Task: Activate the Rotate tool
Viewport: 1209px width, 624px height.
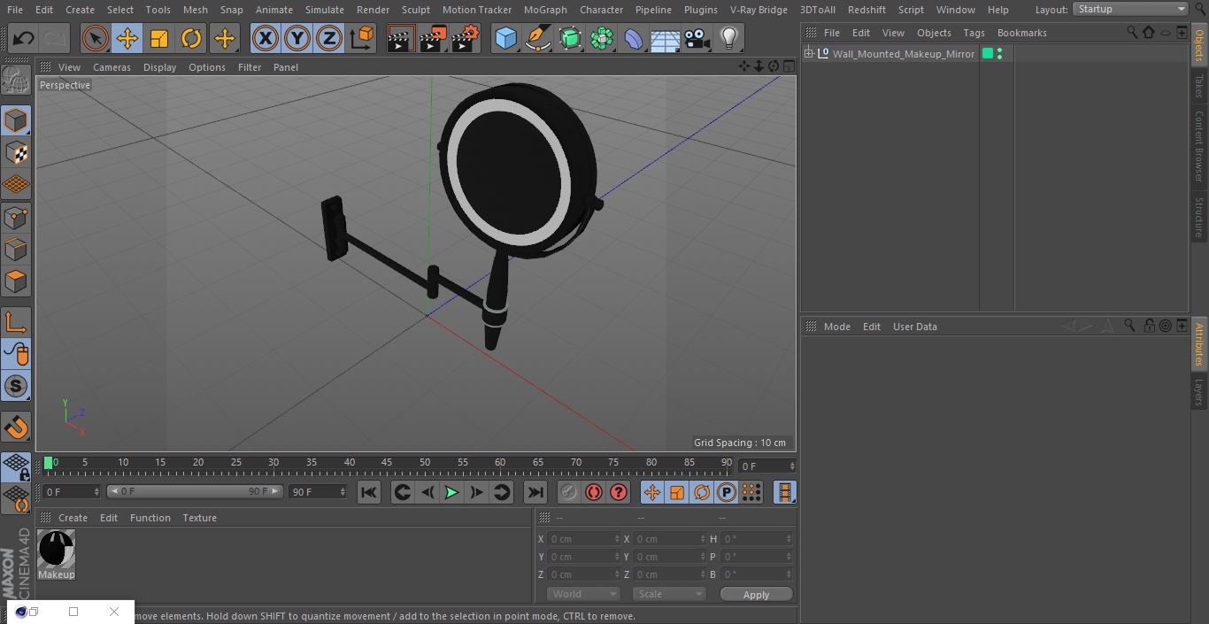Action: (x=191, y=38)
